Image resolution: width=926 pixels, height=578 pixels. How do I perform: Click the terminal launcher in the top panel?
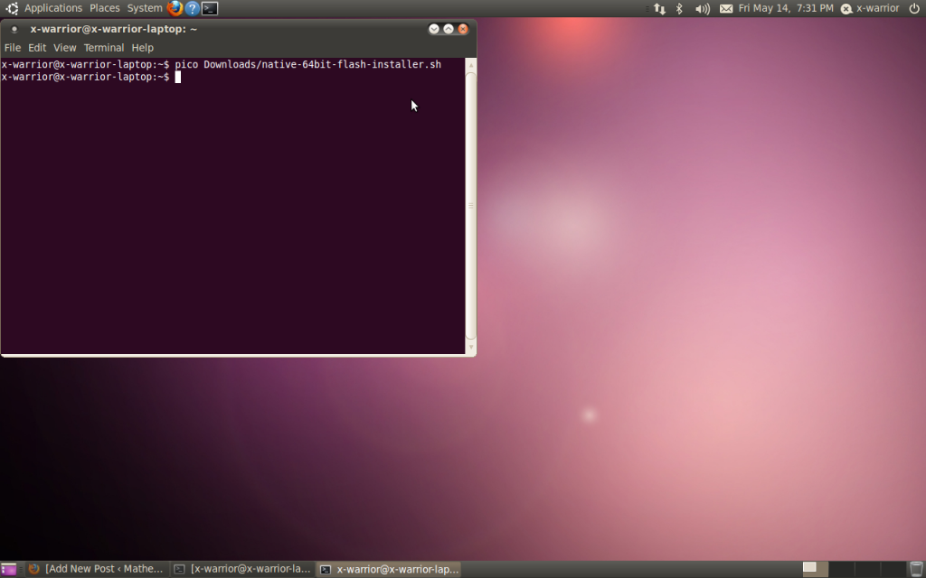tap(210, 8)
